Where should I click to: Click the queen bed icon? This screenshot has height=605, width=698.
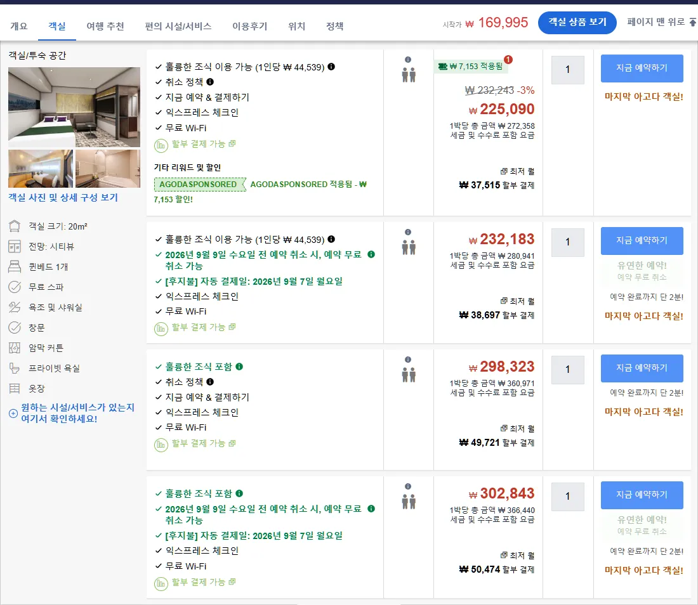click(x=15, y=266)
